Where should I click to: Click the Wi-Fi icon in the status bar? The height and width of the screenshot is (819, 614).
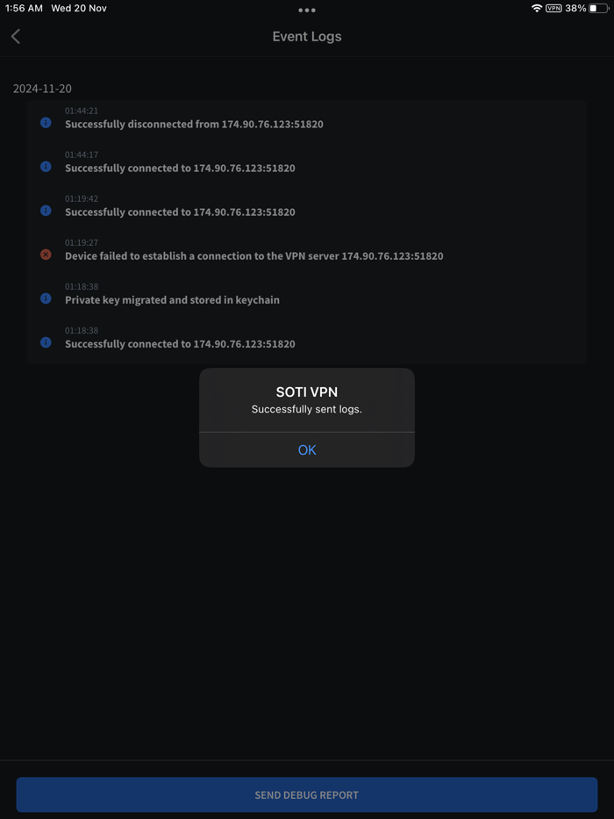(x=536, y=10)
